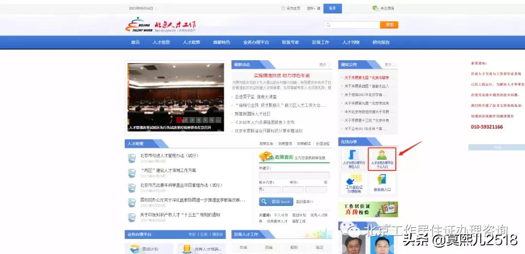Viewport: 525px width, 254px height.
Task: Open notice 关于开展第七届“北京市留学
Action: tap(367, 78)
